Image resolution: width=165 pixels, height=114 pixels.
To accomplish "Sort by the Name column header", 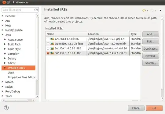I will [x=66, y=34].
